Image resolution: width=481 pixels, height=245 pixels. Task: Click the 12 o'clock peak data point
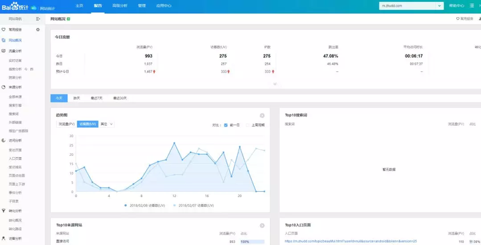(174, 143)
